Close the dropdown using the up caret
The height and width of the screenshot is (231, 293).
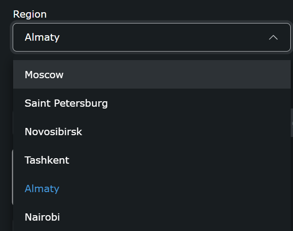click(273, 38)
